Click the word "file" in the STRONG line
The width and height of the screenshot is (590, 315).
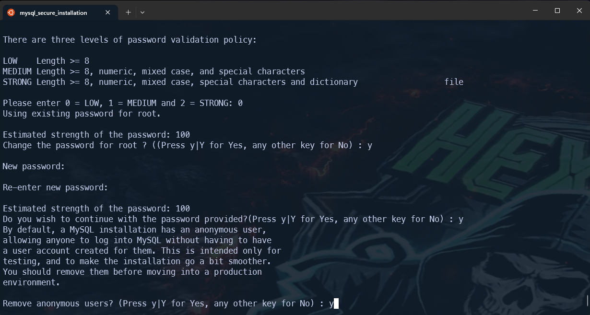[x=454, y=82]
